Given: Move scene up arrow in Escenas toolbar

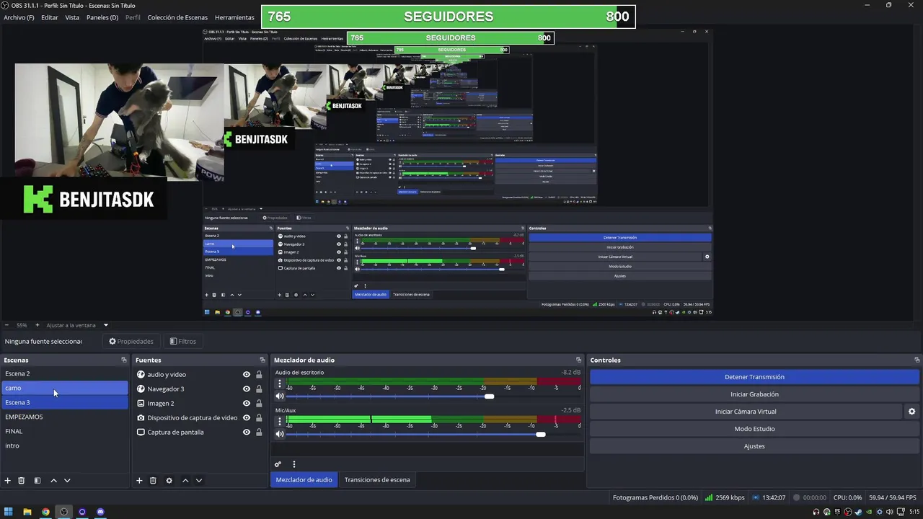Looking at the screenshot, I should click(x=53, y=481).
